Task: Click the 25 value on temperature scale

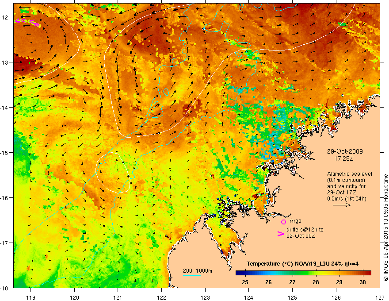Action: (245, 282)
